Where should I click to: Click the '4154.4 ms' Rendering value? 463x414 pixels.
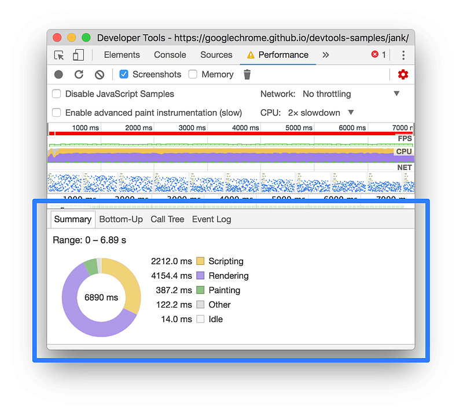click(171, 276)
